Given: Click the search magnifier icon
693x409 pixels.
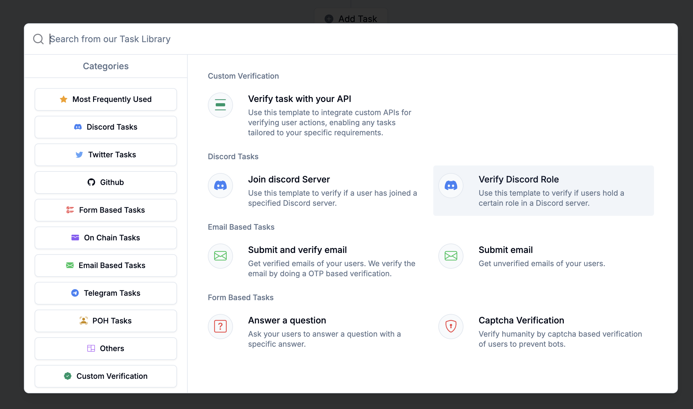Looking at the screenshot, I should click(x=38, y=39).
